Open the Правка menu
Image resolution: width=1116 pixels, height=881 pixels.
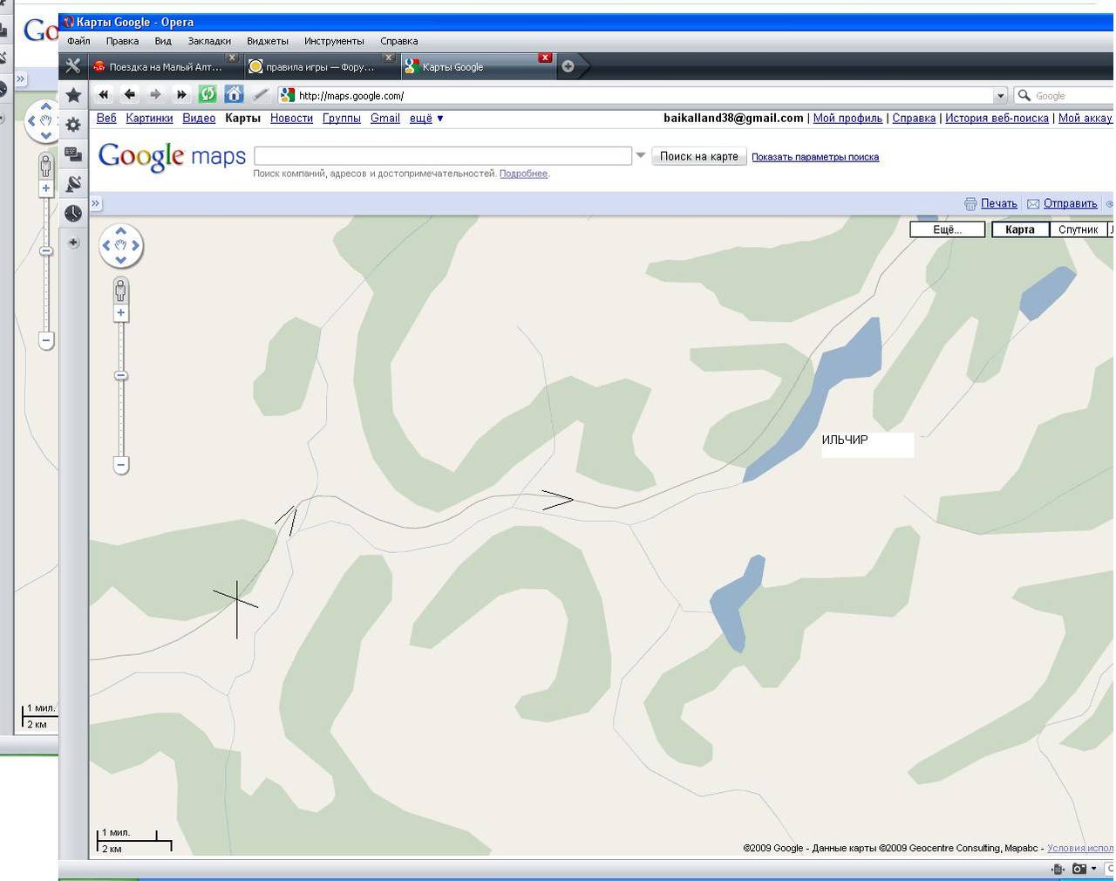click(122, 41)
